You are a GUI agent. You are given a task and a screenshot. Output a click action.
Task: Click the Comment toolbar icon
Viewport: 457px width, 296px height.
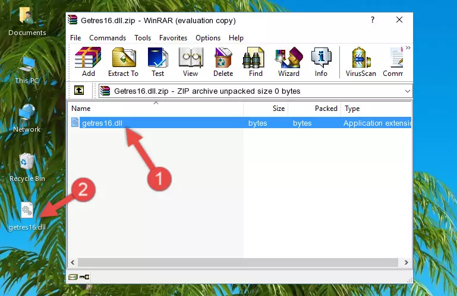point(393,62)
